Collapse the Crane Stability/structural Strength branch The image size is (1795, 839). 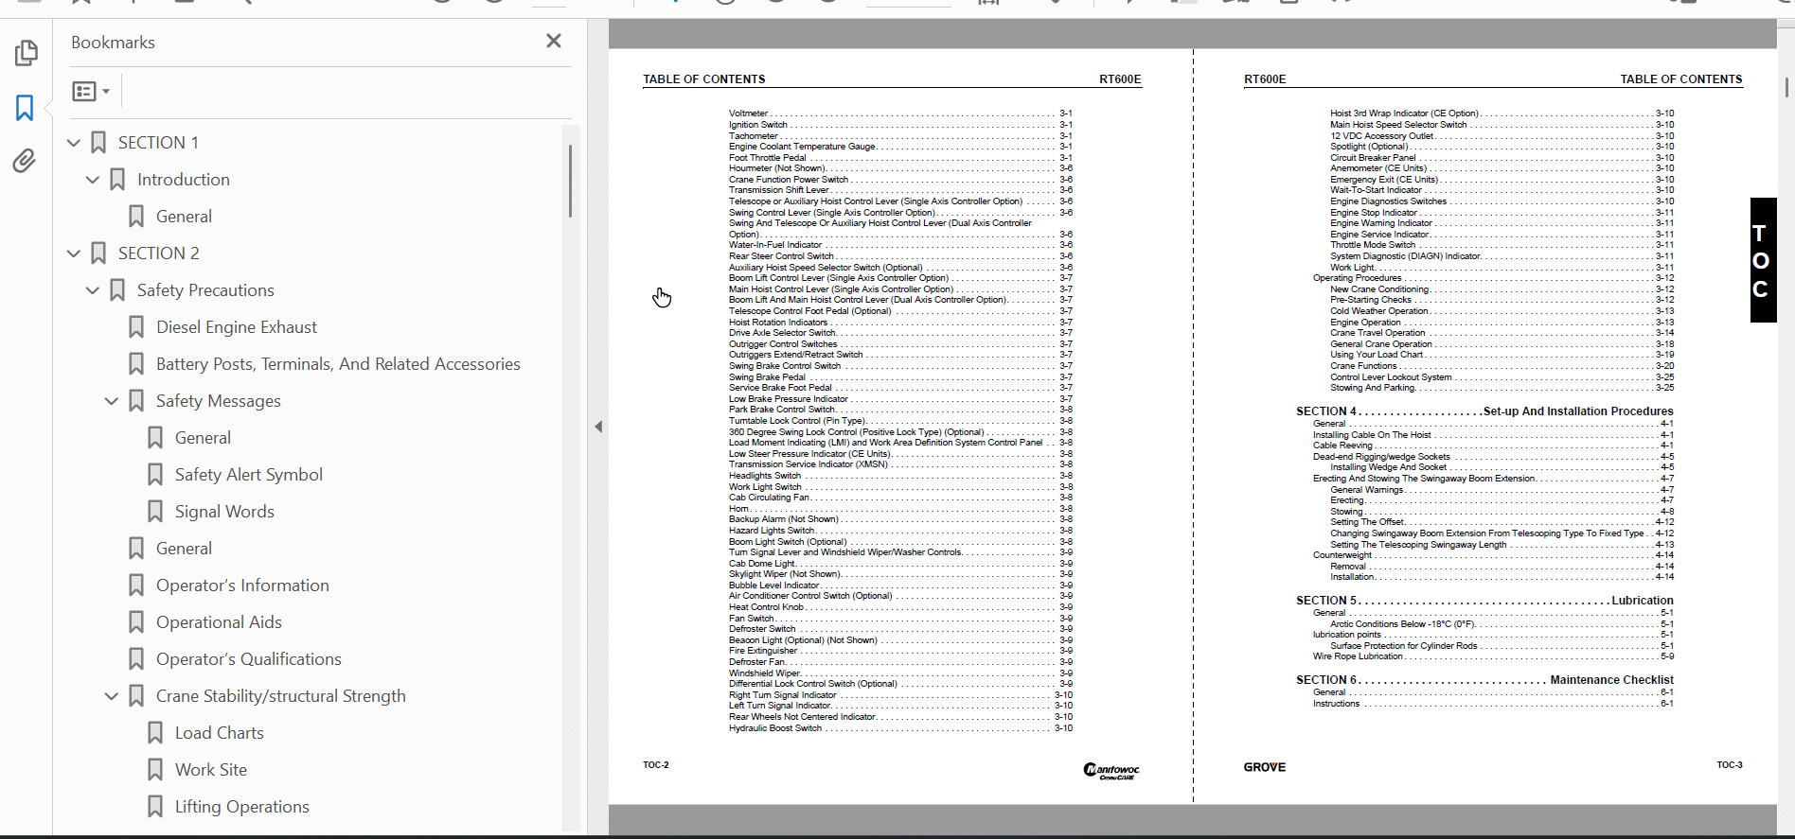click(112, 696)
